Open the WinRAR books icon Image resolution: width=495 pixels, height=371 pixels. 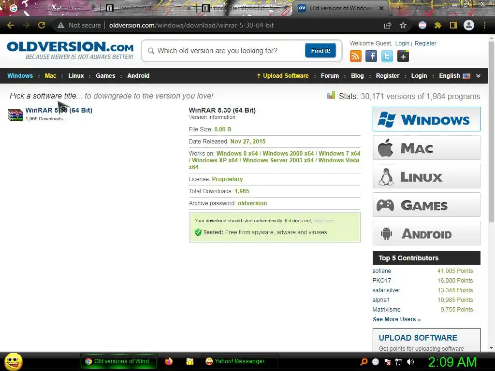pos(15,114)
